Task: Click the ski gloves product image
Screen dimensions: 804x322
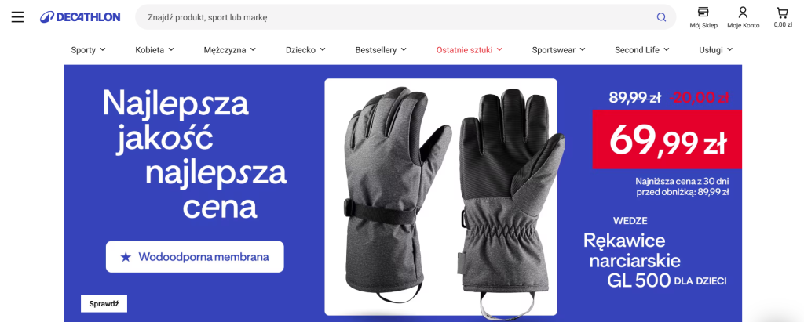Action: [x=441, y=197]
